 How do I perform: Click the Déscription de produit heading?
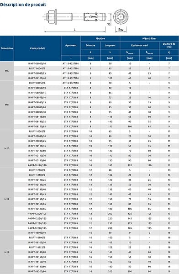click(x=23, y=5)
